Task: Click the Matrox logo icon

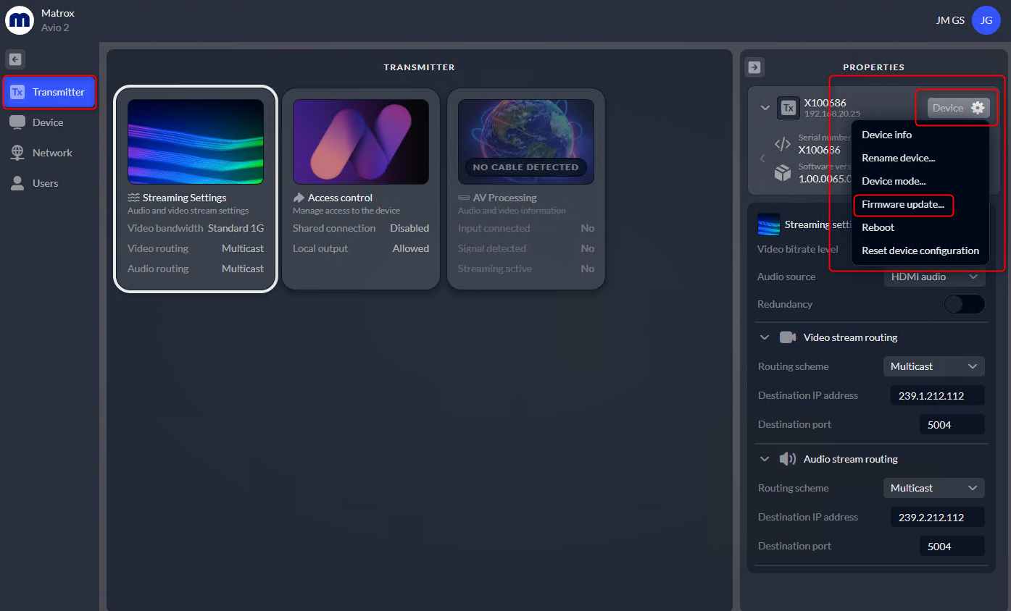Action: point(19,20)
